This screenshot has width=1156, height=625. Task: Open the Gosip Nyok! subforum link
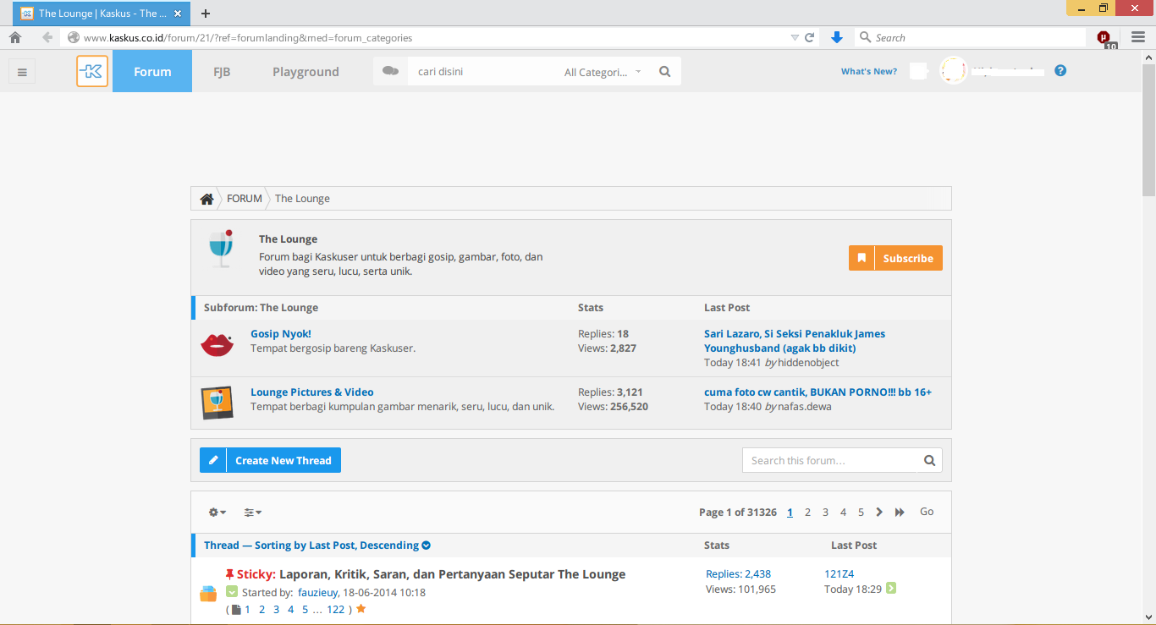281,334
